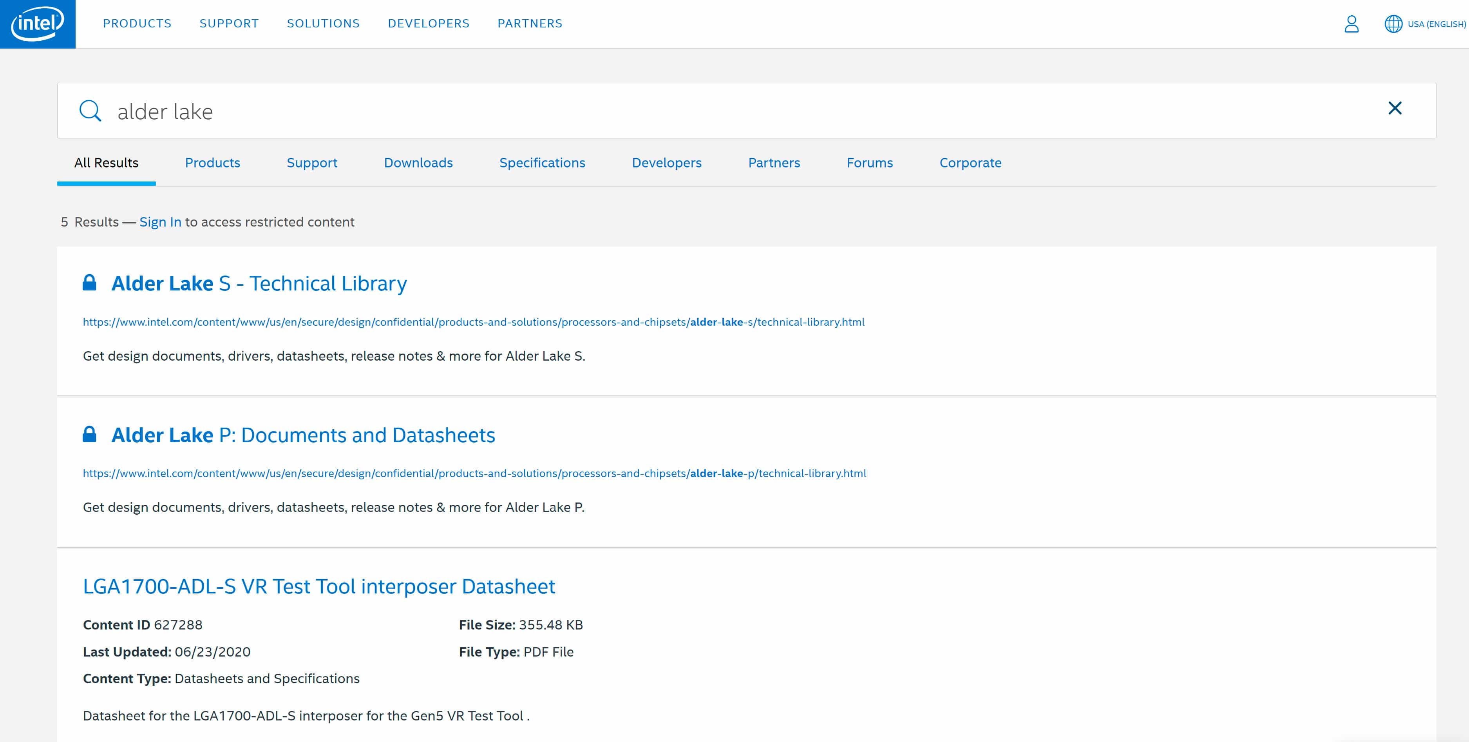
Task: Select the All Results tab
Action: (x=106, y=163)
